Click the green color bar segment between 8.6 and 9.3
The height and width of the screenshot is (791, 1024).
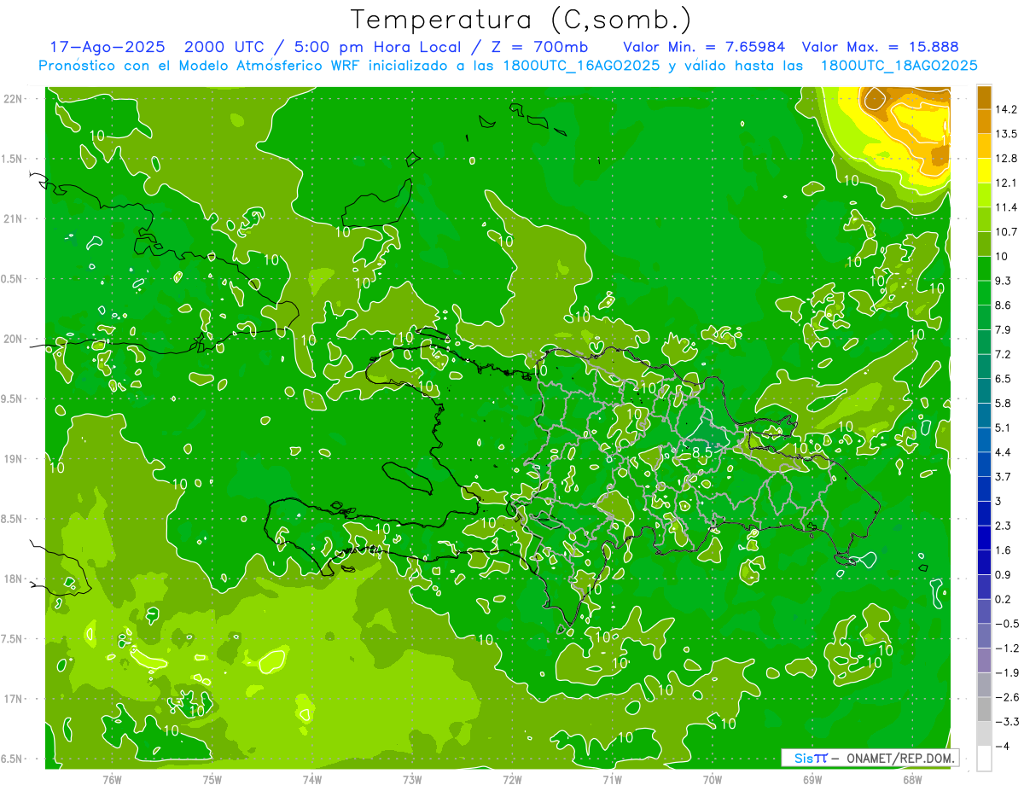point(984,293)
